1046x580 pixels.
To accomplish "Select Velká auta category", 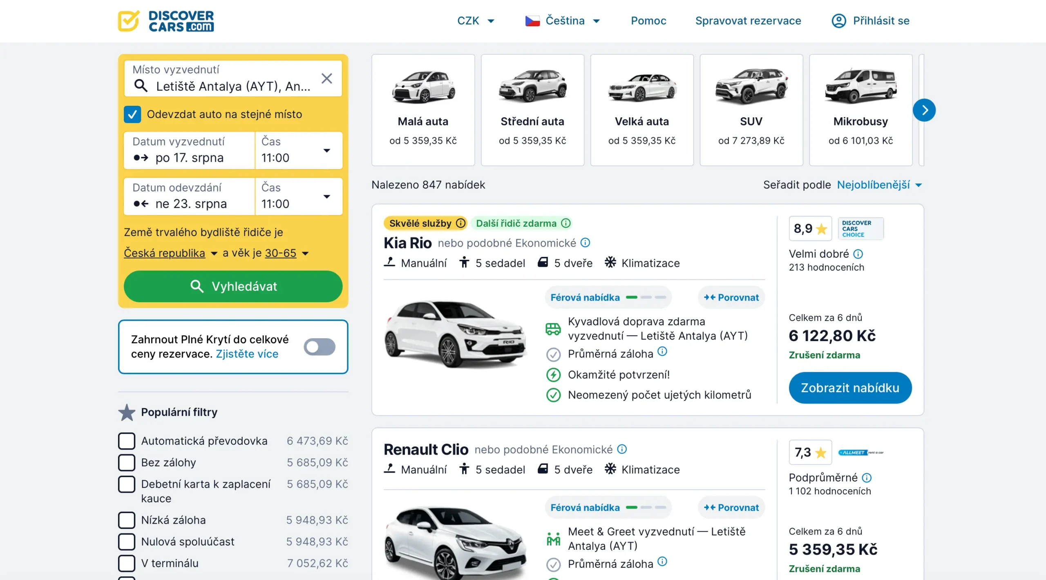I will (642, 110).
